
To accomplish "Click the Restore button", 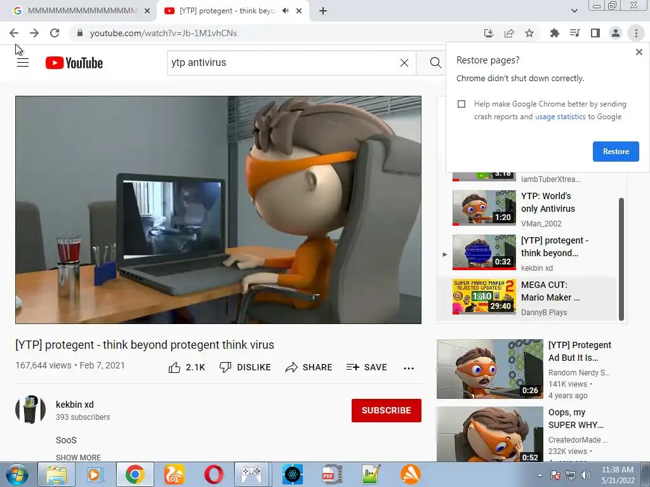I will 616,151.
